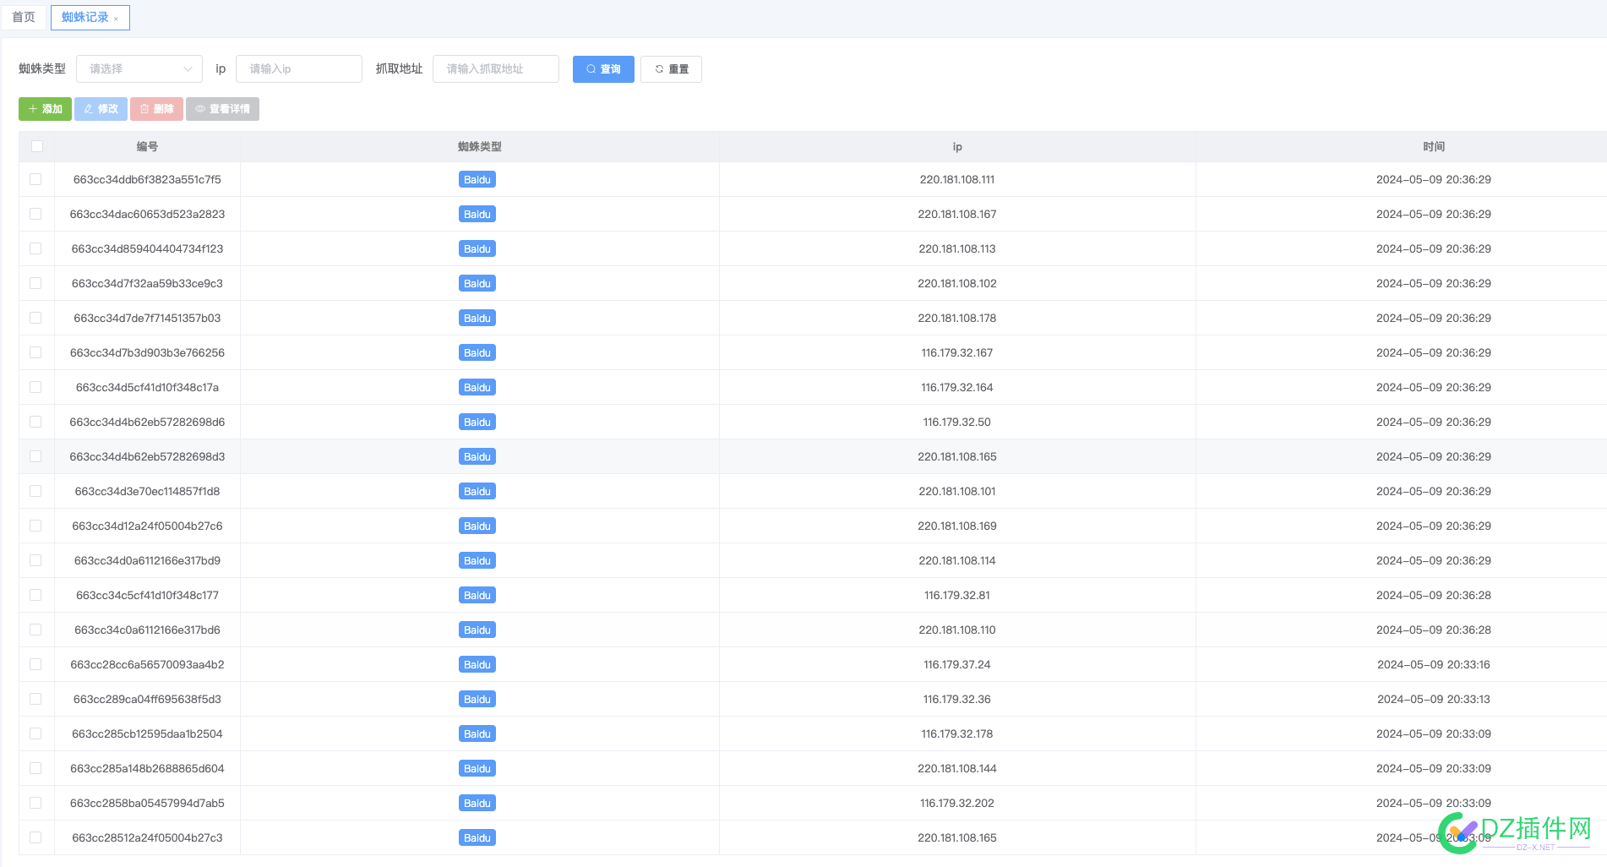Screen dimensions: 1607x867
Task: Click the ip cell 220.181.108.102
Action: 957,283
